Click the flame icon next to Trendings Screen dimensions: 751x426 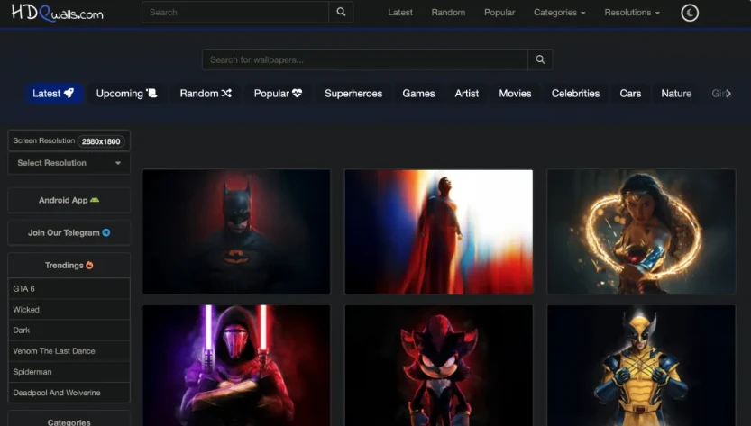tap(89, 265)
